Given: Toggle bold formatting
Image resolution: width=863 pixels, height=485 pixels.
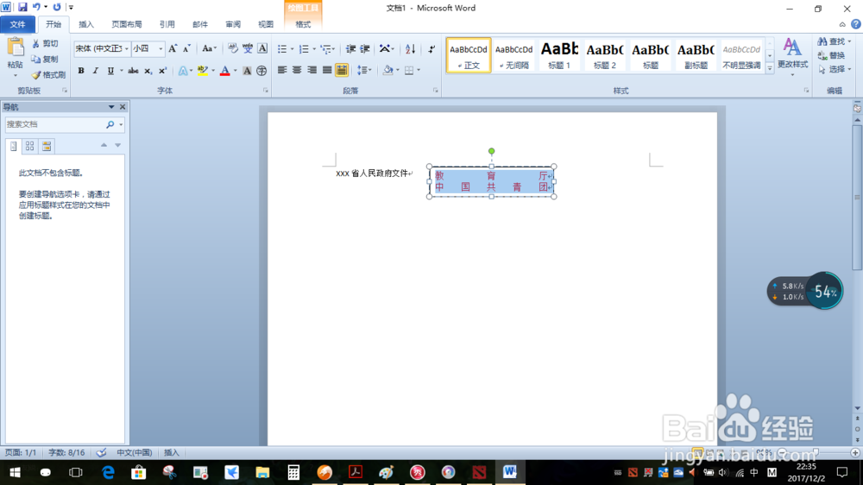Looking at the screenshot, I should (81, 71).
